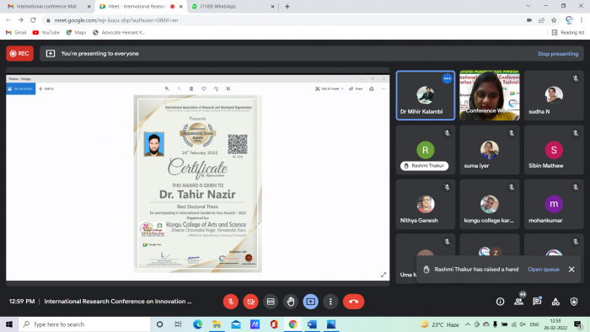Show the participants list icon
Screen dimensions: 590x332
click(519, 301)
